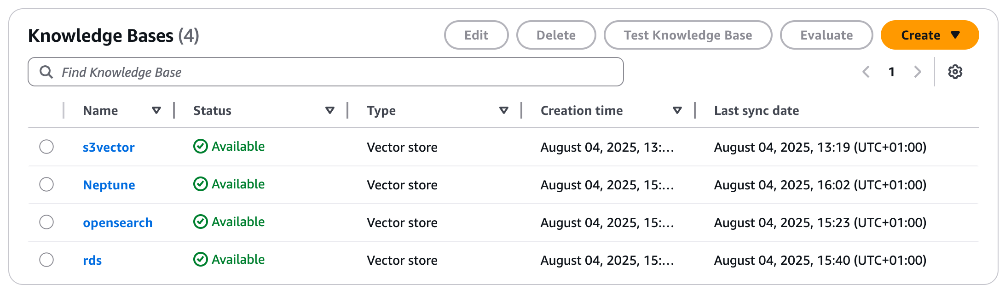Sort by Name column arrow

tap(156, 110)
